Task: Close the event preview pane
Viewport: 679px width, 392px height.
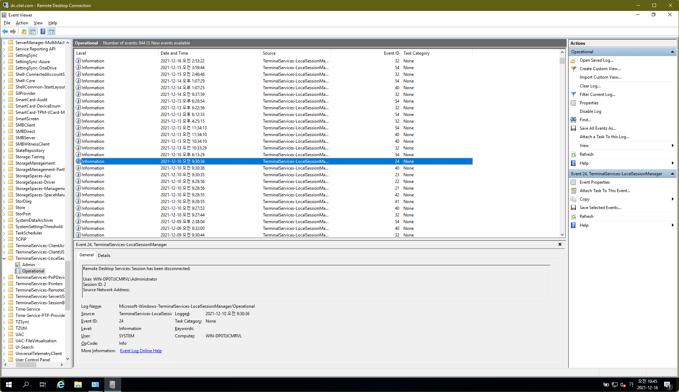Action: click(560, 244)
